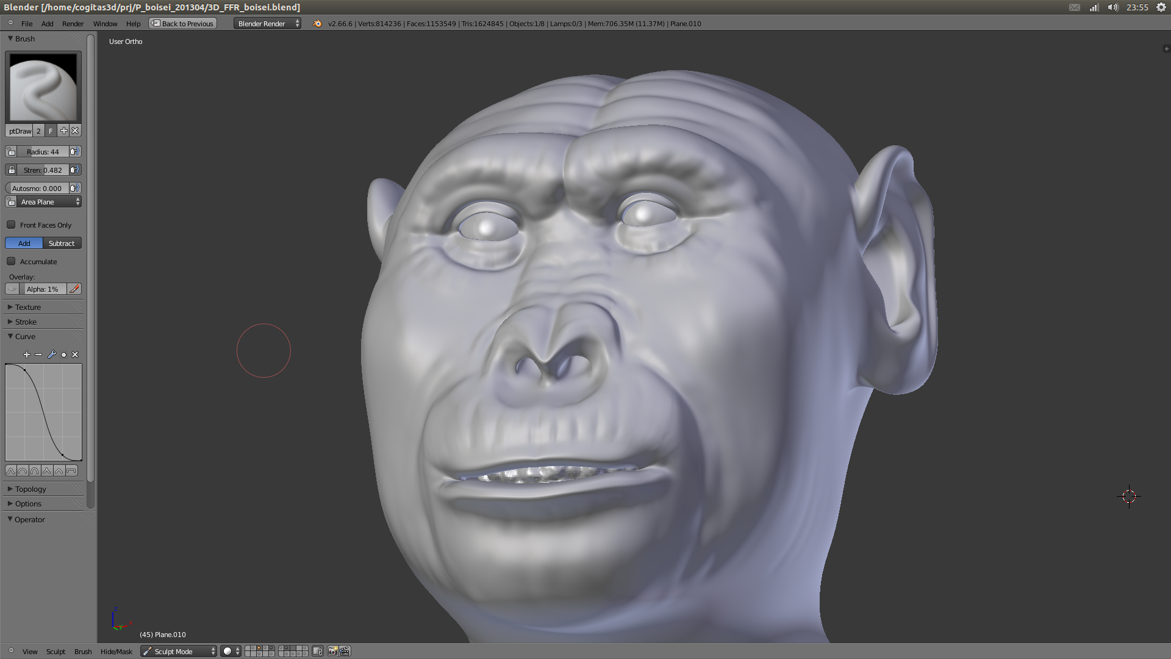The image size is (1171, 659).
Task: Toggle unified Strength lock icon
Action: (12, 170)
